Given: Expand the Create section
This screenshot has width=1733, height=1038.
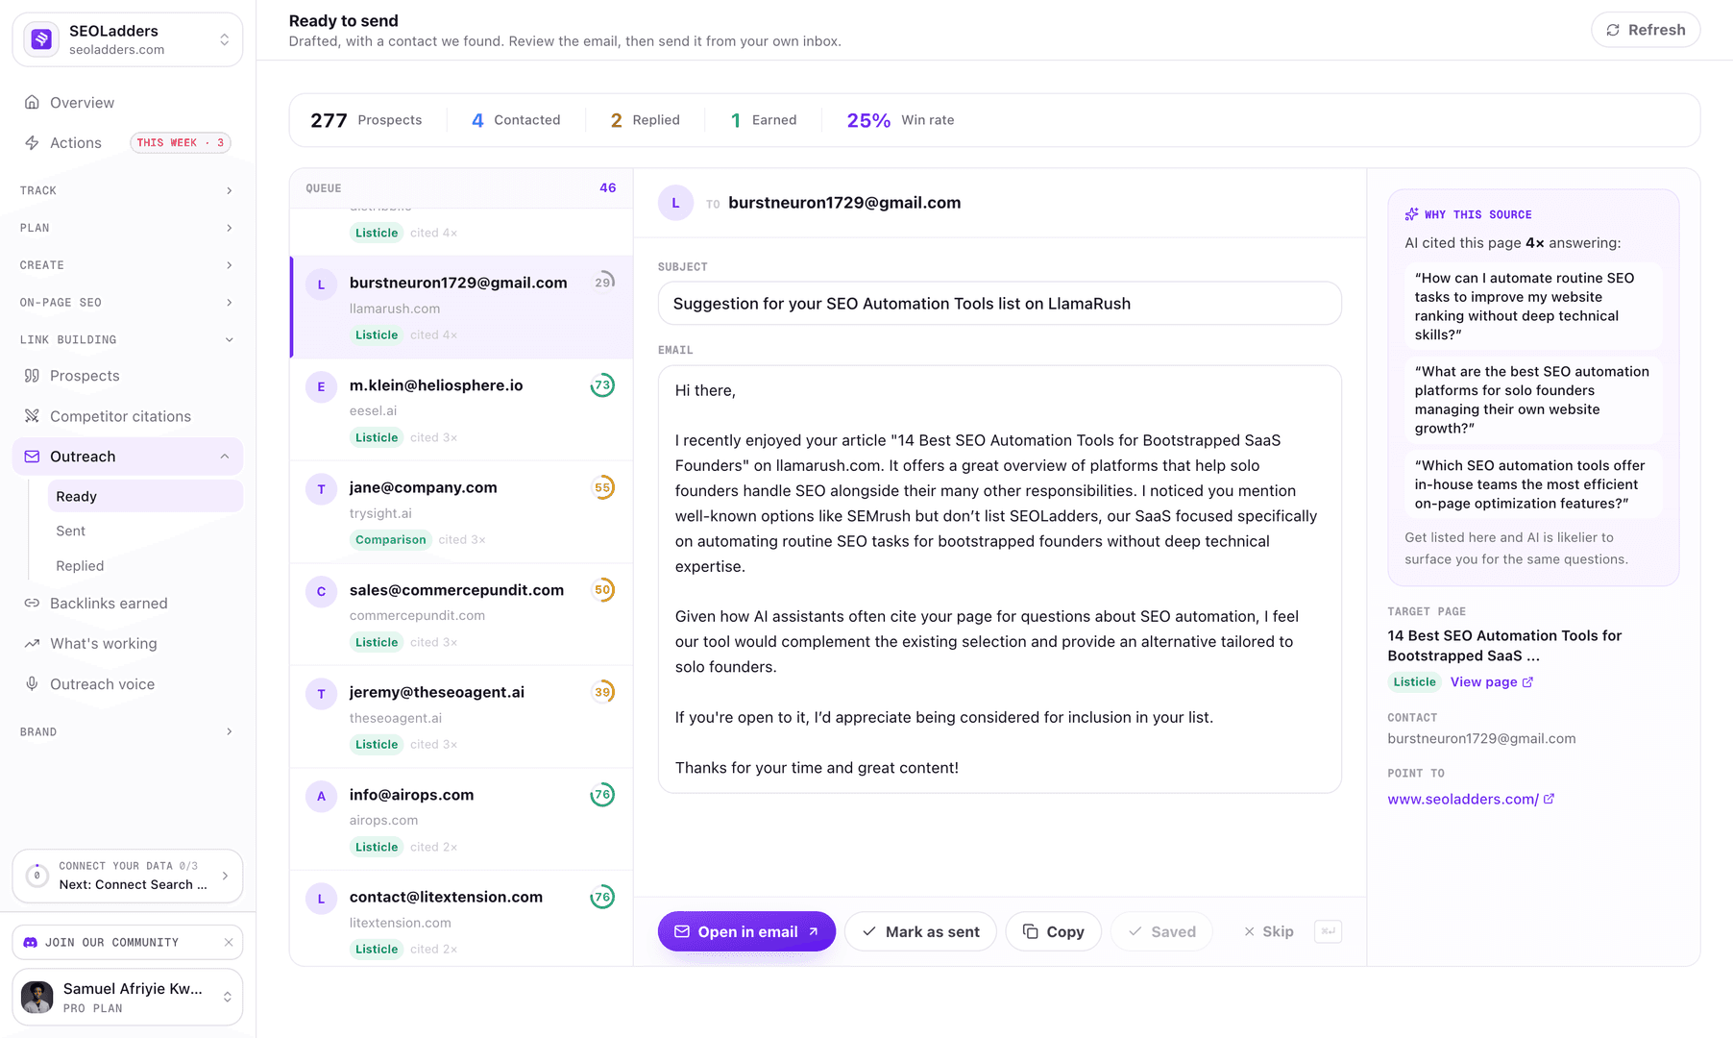Looking at the screenshot, I should [128, 265].
